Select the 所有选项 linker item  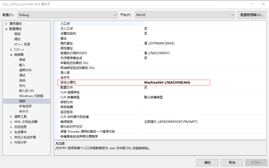point(25,106)
